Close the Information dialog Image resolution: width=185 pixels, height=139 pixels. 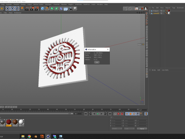(108, 49)
